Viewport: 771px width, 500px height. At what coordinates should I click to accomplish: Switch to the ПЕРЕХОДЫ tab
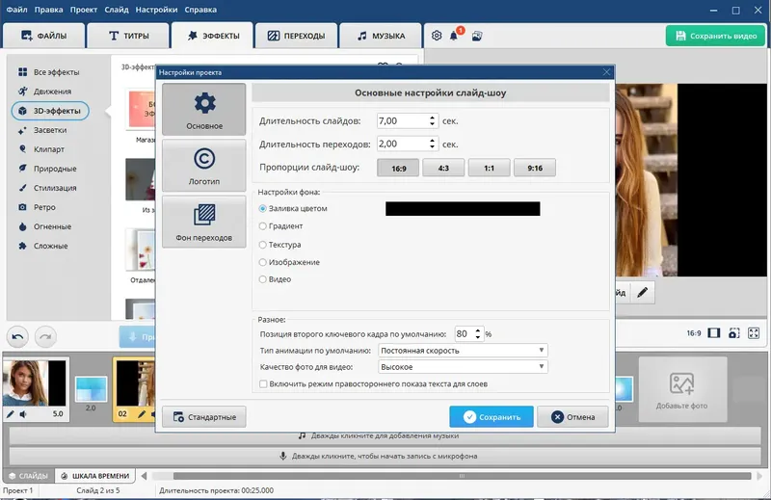(x=297, y=36)
